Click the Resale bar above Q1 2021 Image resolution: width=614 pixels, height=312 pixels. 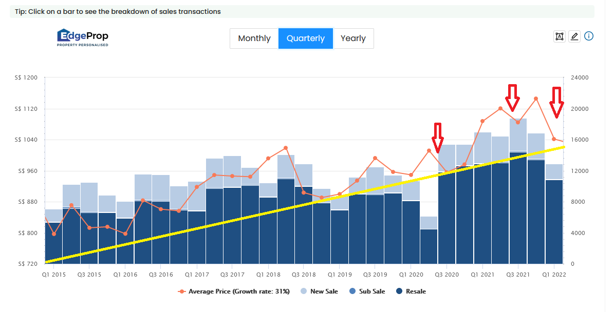482,214
